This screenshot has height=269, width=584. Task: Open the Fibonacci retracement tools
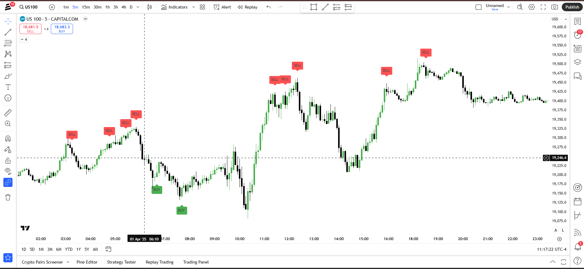tap(8, 43)
